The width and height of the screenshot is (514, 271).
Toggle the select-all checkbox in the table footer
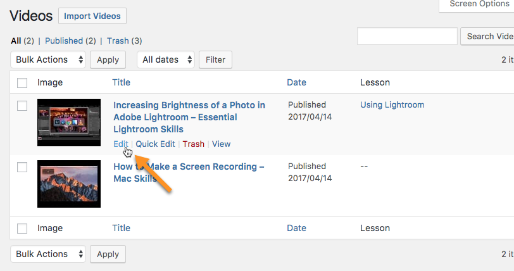[x=22, y=229]
